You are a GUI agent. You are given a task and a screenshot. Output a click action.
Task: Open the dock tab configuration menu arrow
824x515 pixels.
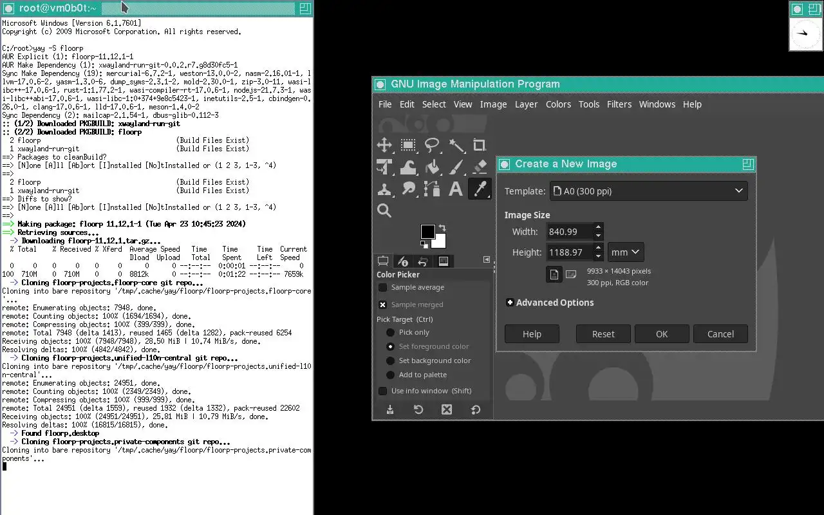pyautogui.click(x=487, y=259)
